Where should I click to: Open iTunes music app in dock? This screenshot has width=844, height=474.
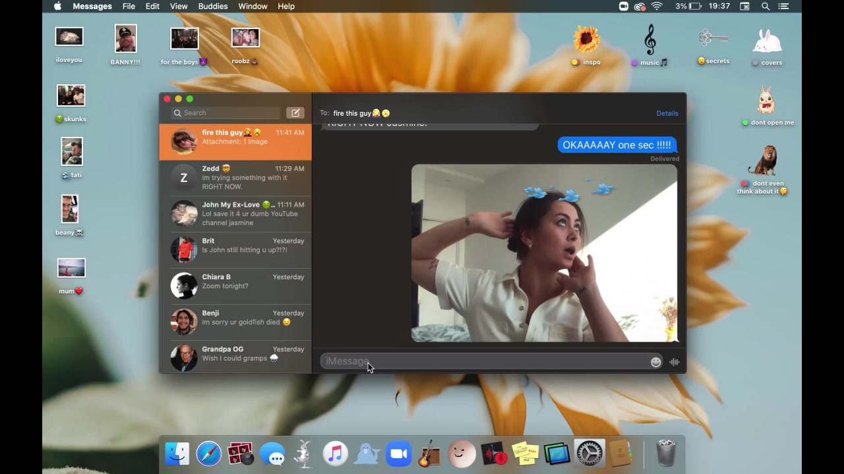[x=336, y=454]
